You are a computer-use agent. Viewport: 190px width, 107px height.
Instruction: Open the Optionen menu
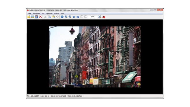pos(49,14)
